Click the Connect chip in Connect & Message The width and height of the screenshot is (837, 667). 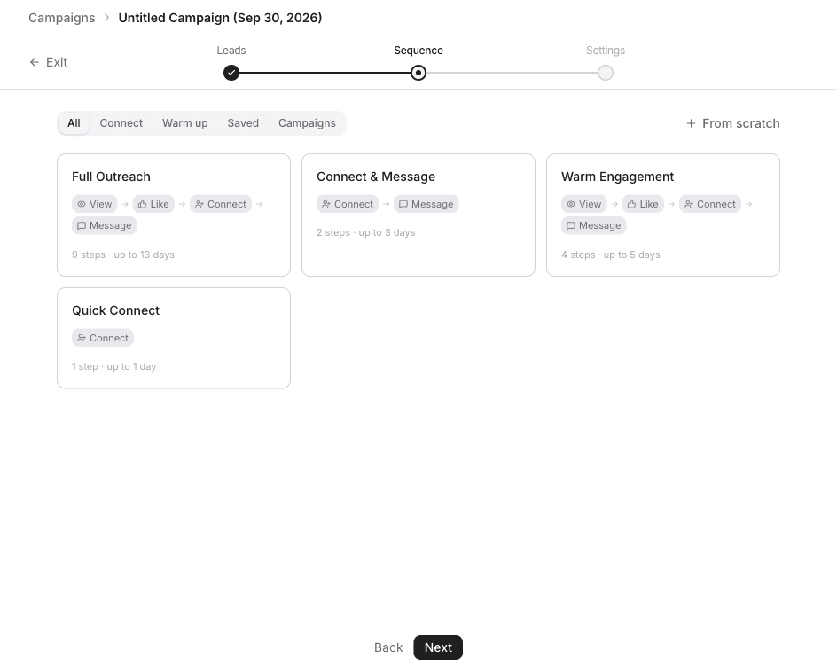coord(348,204)
